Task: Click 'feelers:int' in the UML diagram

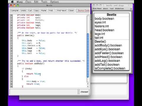Action: [x=102, y=26]
